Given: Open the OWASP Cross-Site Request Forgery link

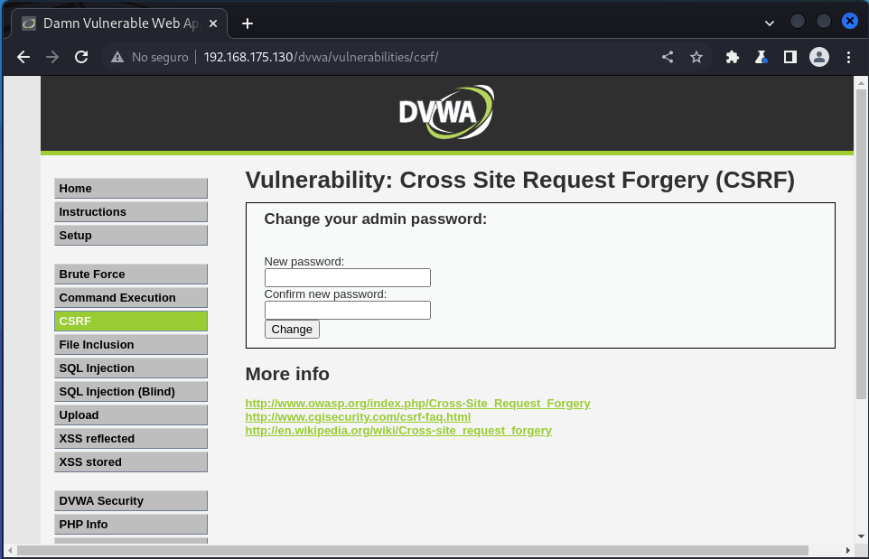Looking at the screenshot, I should [x=418, y=404].
